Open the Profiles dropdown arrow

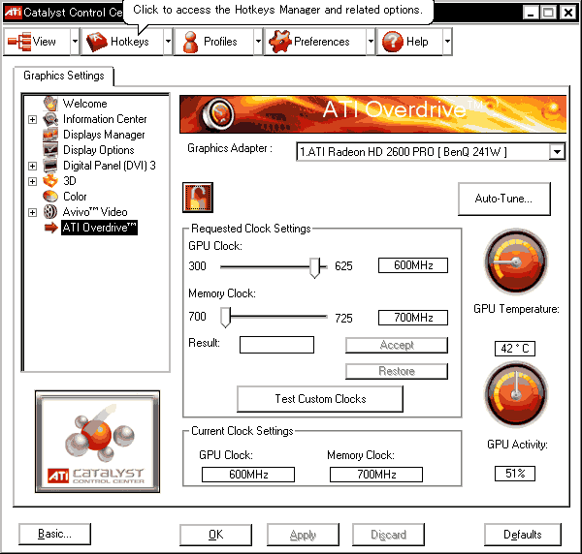[x=258, y=42]
